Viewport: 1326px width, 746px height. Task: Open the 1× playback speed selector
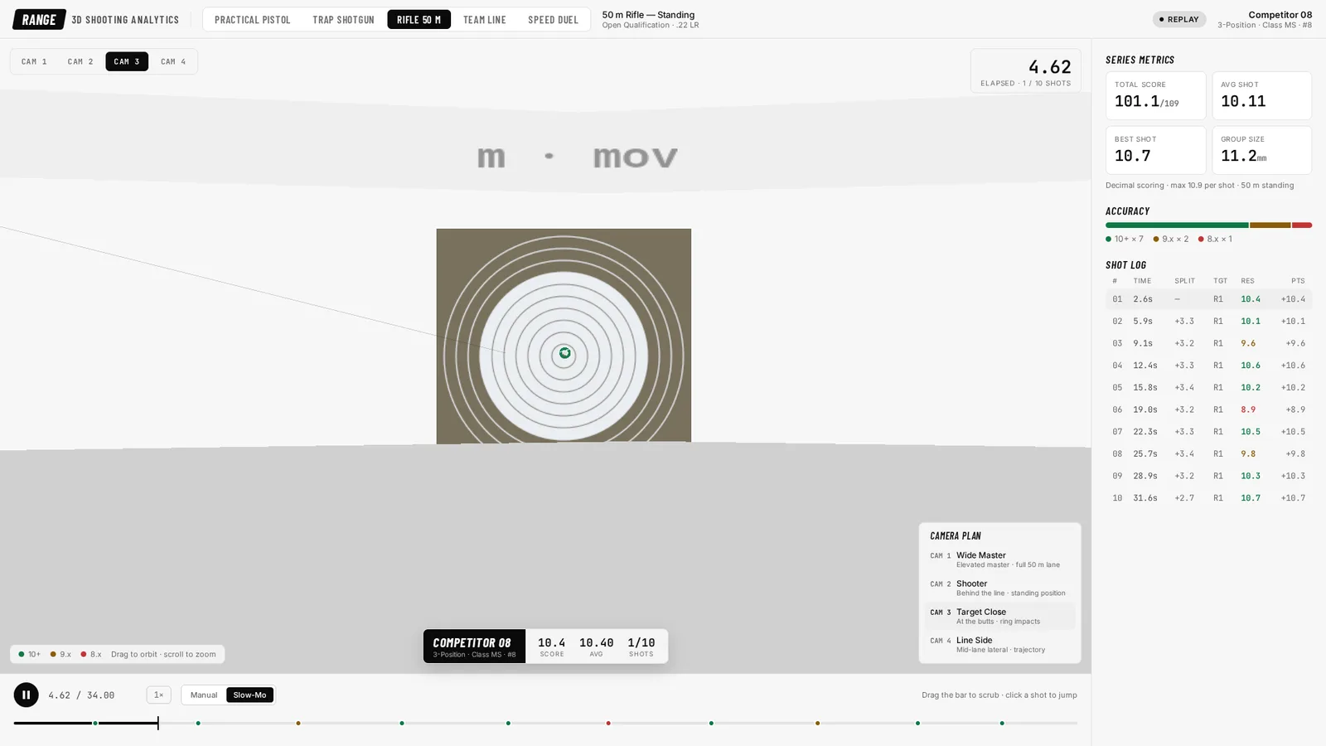coord(158,695)
